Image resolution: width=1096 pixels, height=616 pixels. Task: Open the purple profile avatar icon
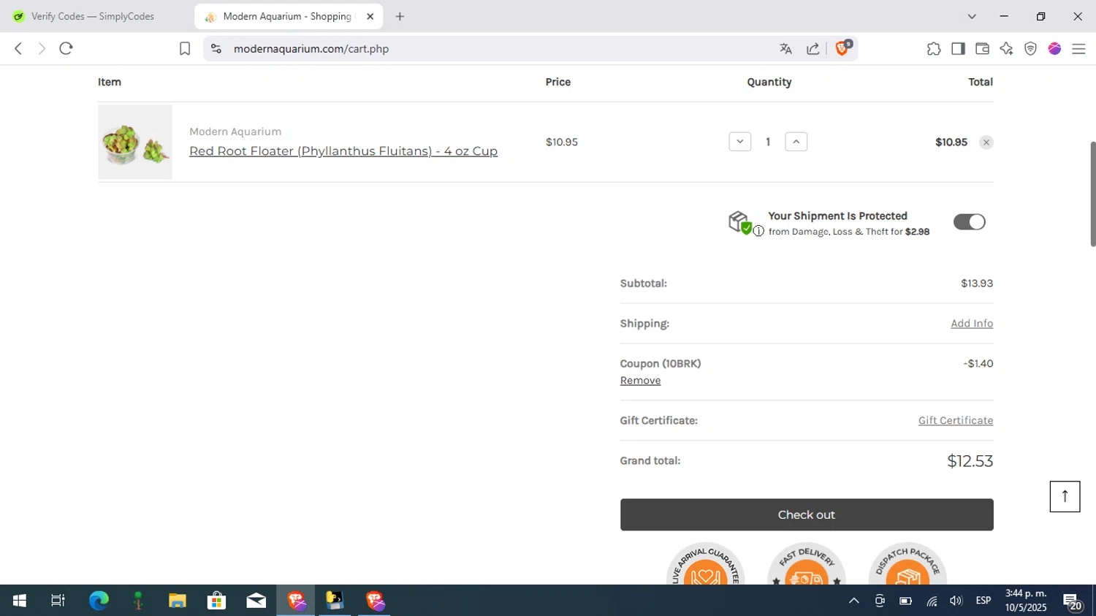(x=1054, y=48)
